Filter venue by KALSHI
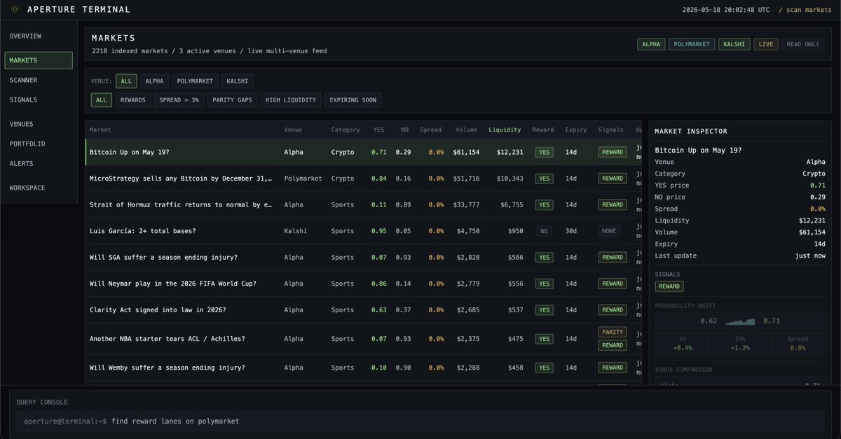Image resolution: width=841 pixels, height=439 pixels. click(237, 81)
